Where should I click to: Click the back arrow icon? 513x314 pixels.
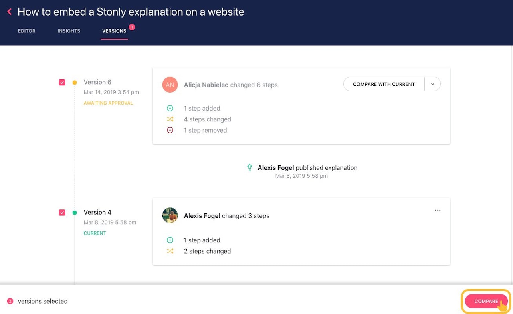click(x=10, y=12)
